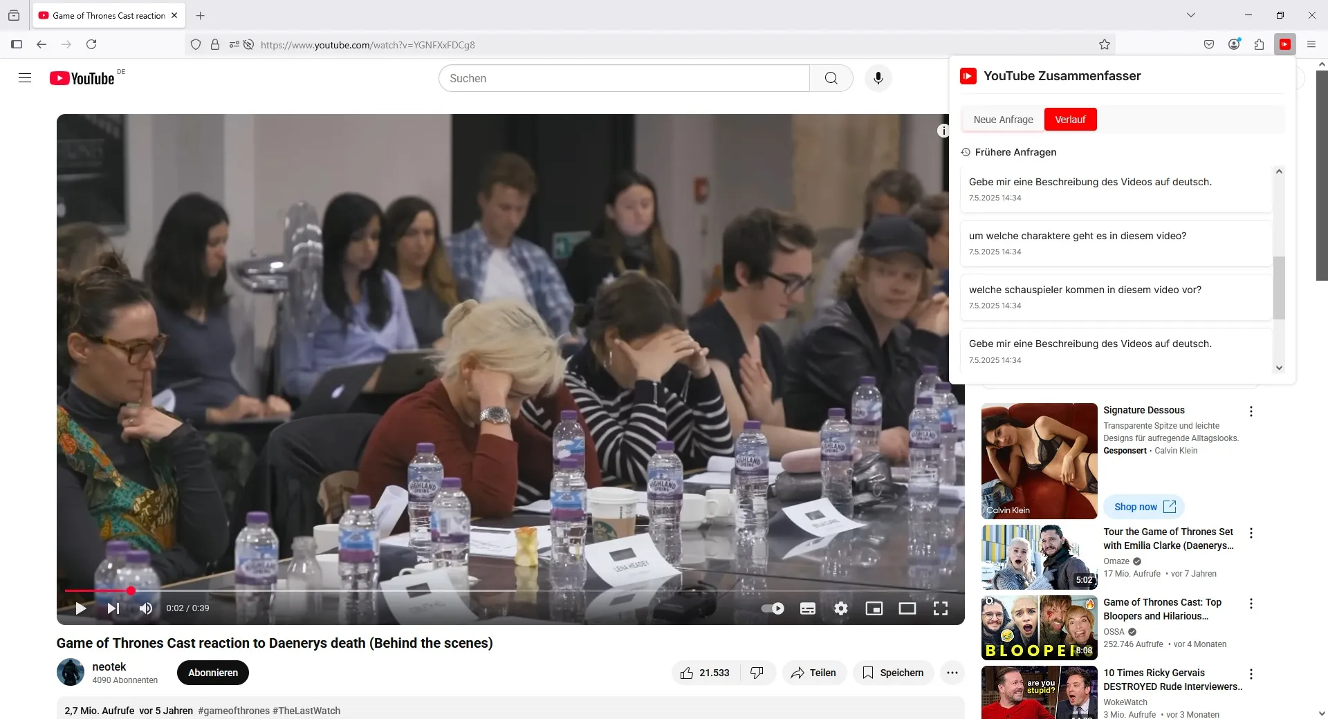Switch to the Neue Anfrage tab
Screen dimensions: 1328x719
point(1003,120)
